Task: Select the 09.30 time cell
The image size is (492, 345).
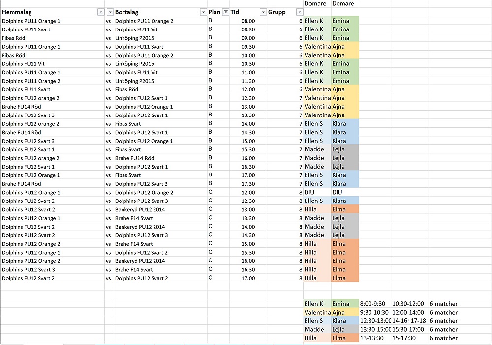Action: click(x=248, y=47)
